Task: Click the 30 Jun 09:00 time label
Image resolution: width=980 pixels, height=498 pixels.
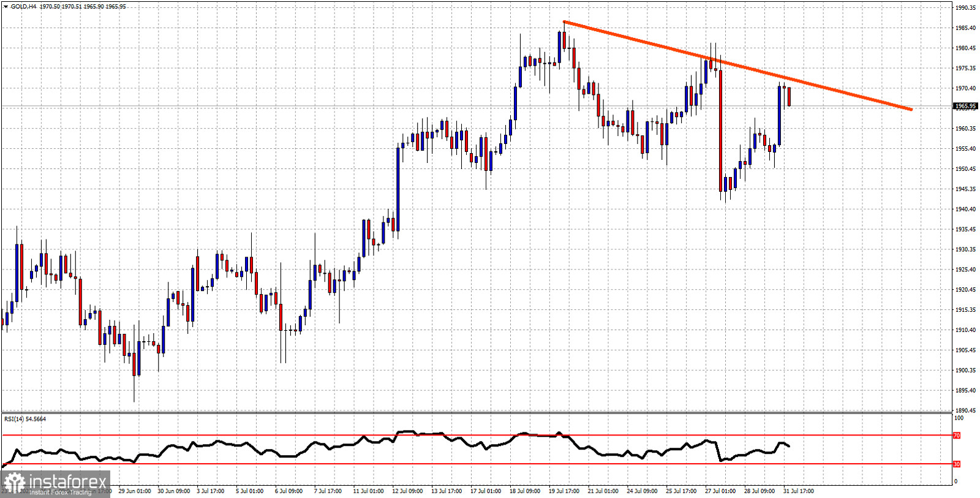Action: (x=174, y=491)
